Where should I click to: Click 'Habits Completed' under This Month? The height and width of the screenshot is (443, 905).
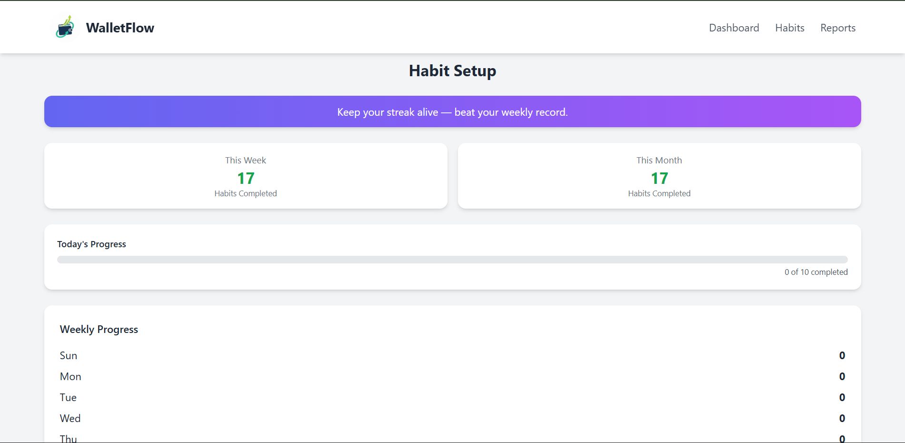(659, 193)
